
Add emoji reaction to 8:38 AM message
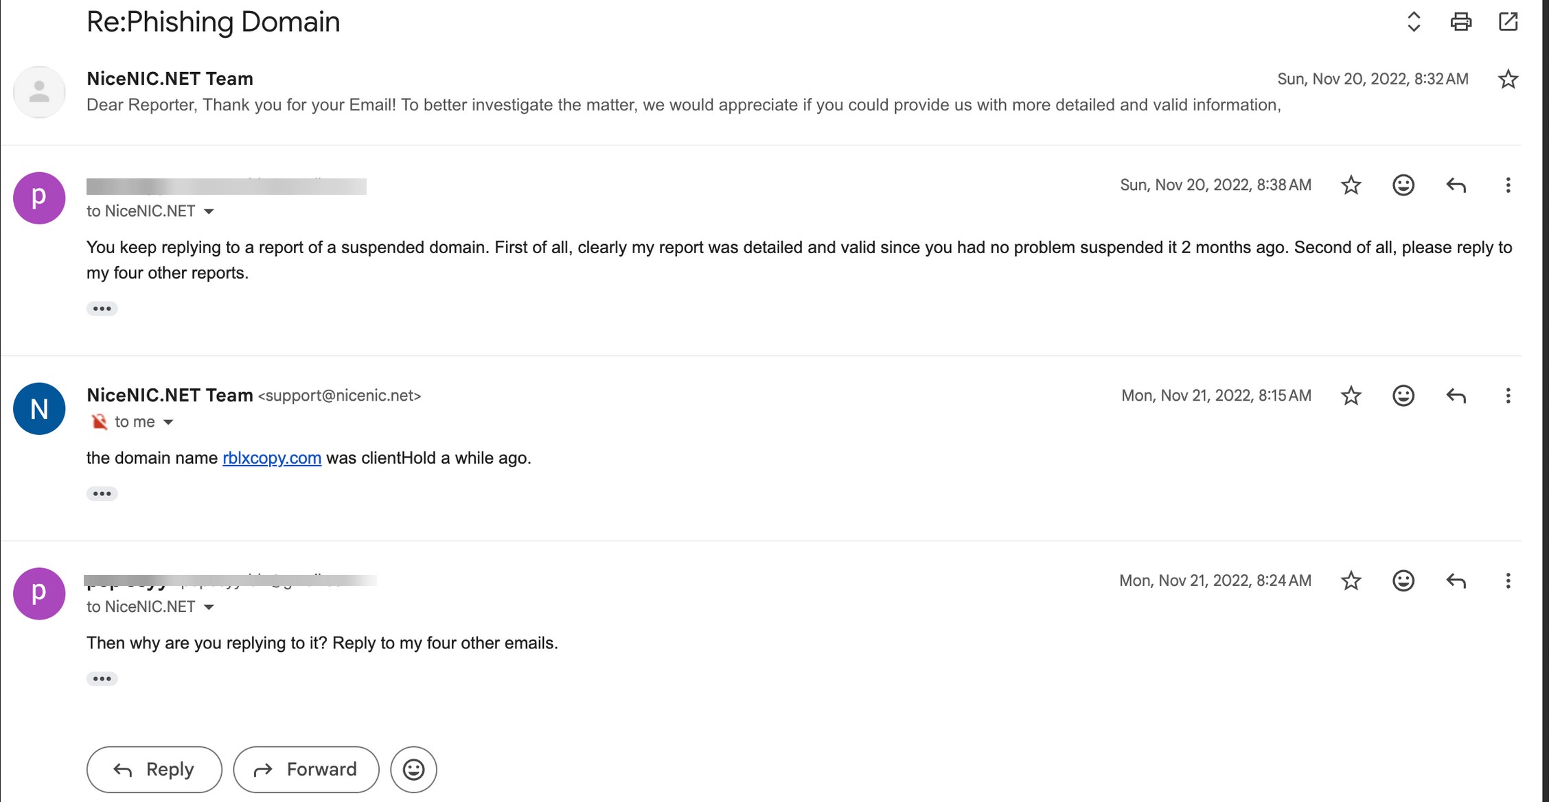tap(1403, 185)
